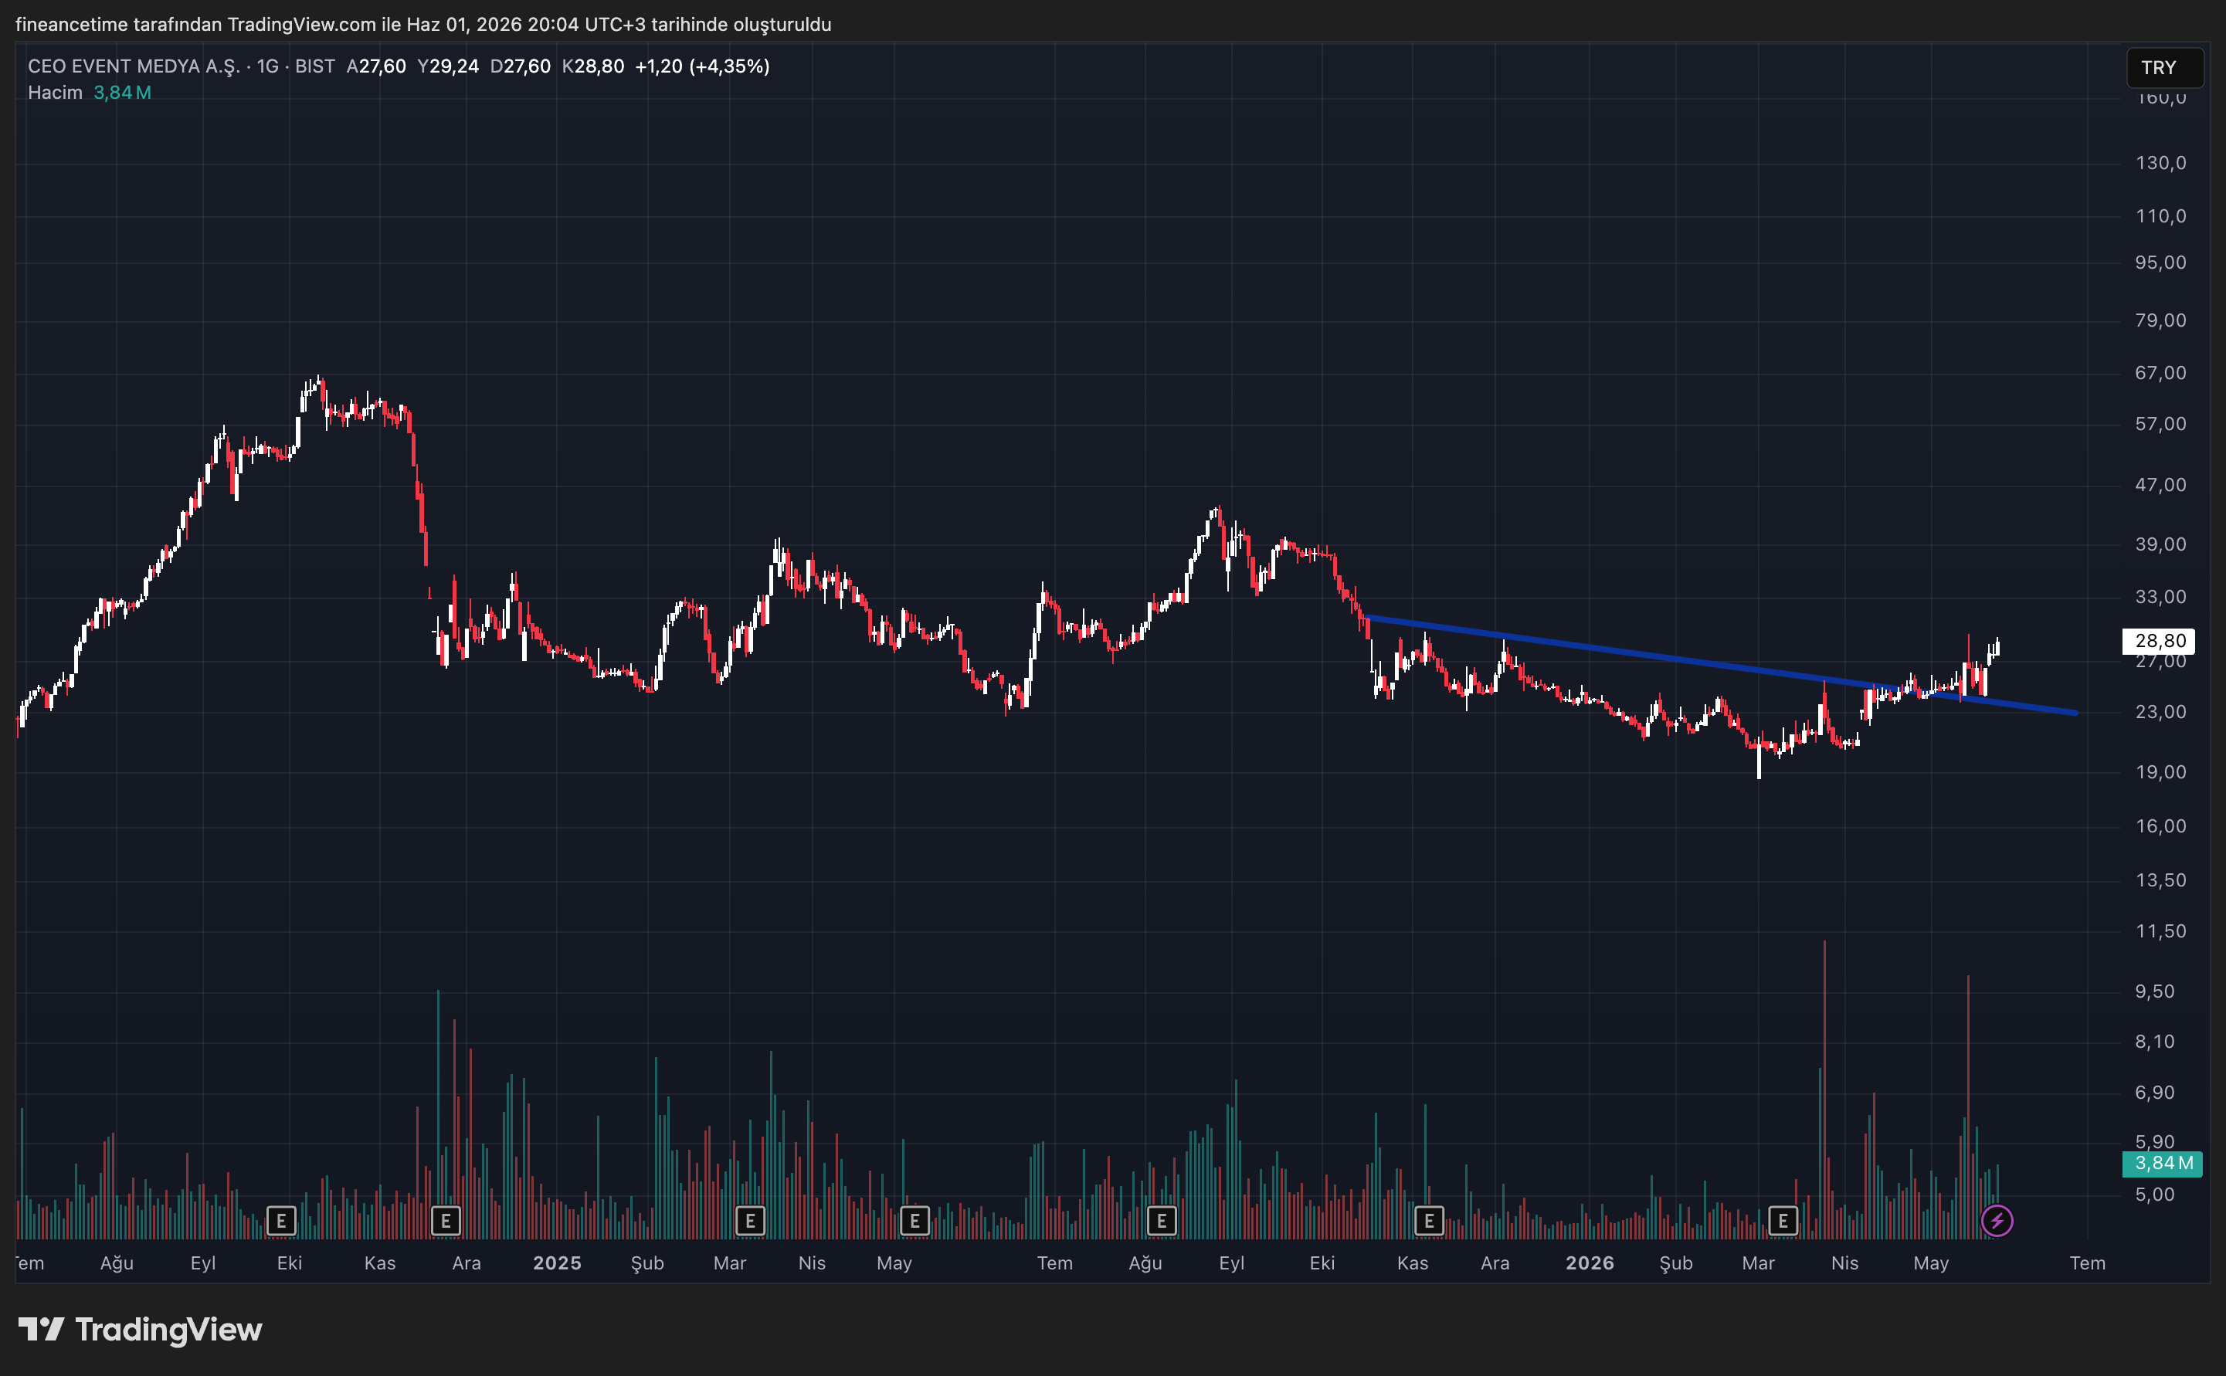The image size is (2226, 1376).
Task: Click the 23,00 price axis label
Action: [2160, 712]
